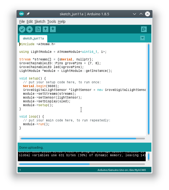Image resolution: width=169 pixels, height=190 pixels.
Task: Minimize window with the down chevron
Action: coord(134,14)
